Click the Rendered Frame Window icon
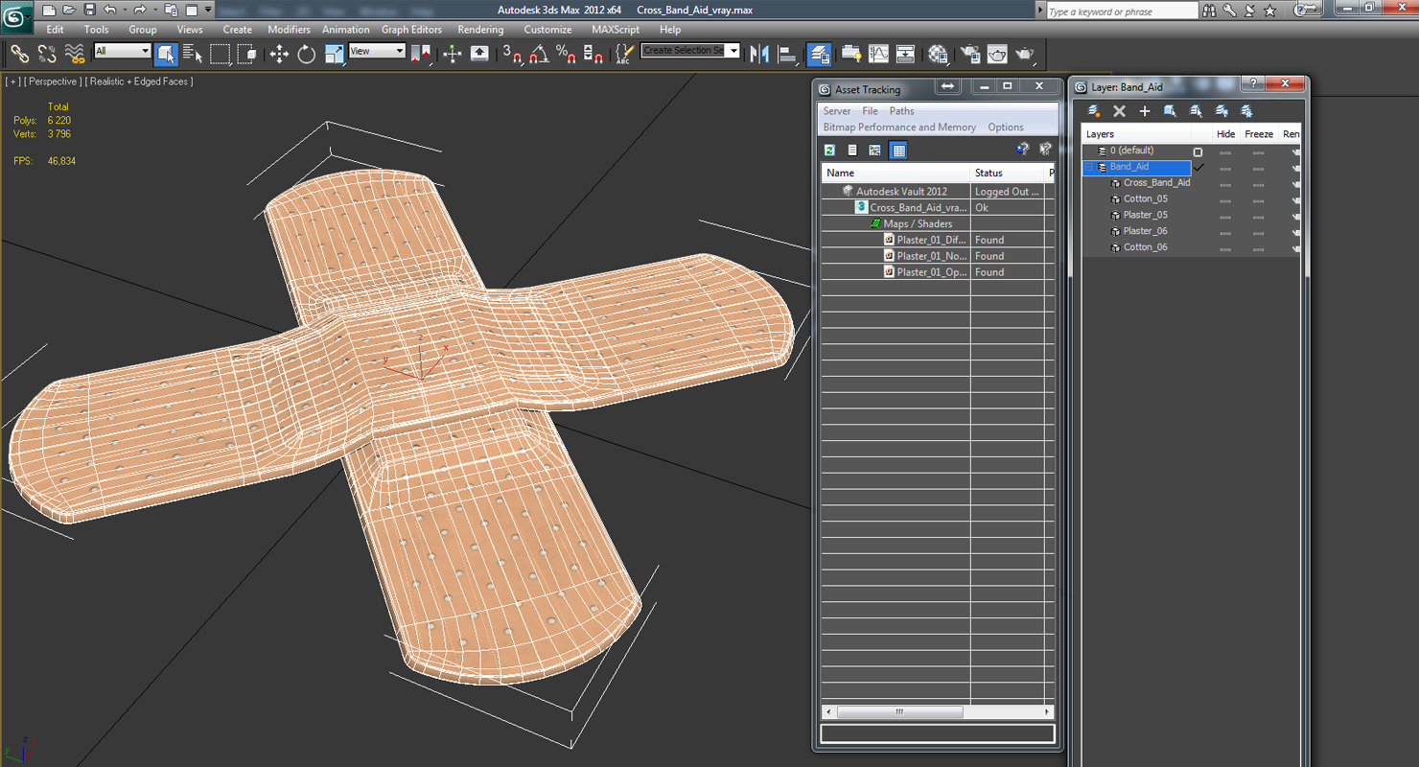This screenshot has width=1419, height=767. tap(997, 55)
